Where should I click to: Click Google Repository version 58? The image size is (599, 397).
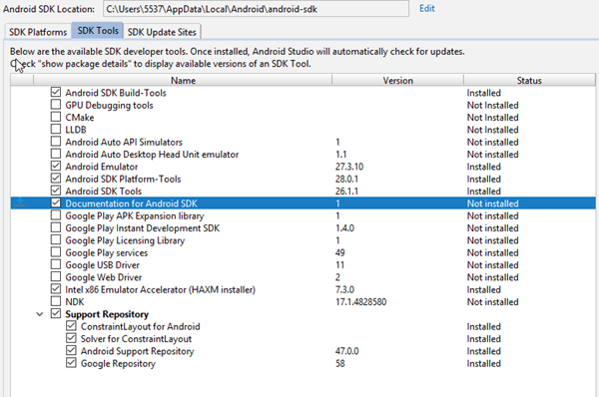pyautogui.click(x=340, y=363)
